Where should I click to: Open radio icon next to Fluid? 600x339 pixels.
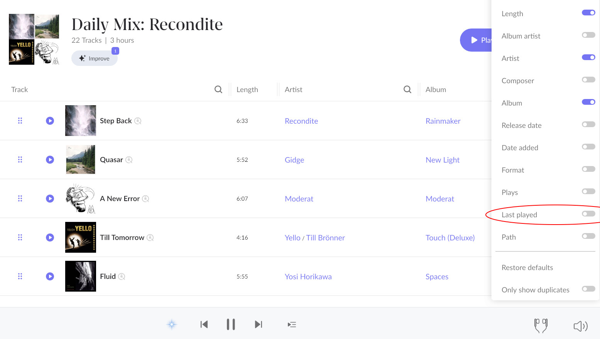coord(122,277)
